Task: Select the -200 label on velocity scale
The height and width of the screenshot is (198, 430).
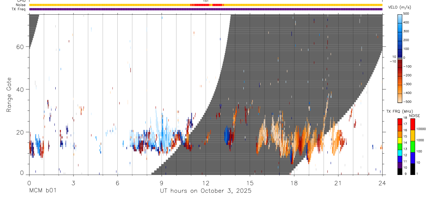Action: (x=408, y=75)
